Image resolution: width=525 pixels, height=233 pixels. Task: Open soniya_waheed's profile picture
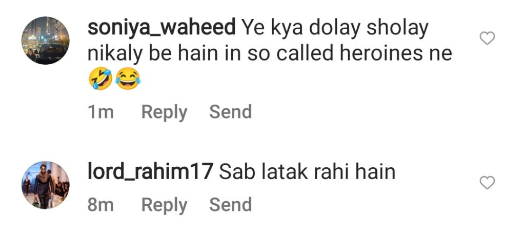(x=46, y=40)
